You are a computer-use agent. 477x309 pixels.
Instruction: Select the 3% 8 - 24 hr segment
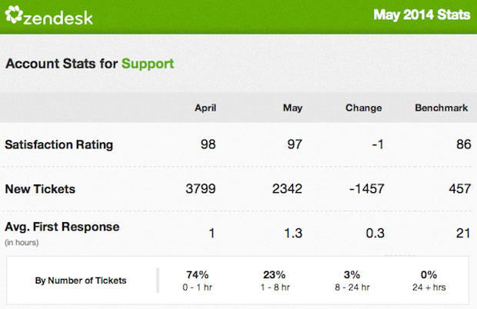coord(352,281)
